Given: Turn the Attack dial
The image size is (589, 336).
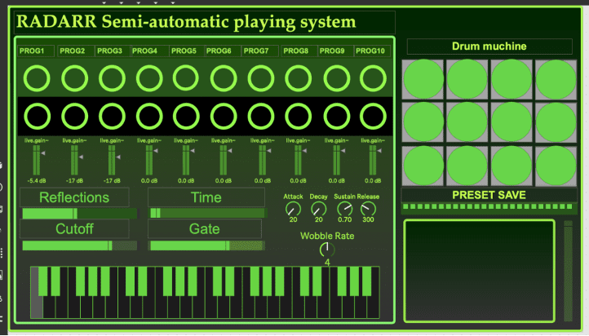Looking at the screenshot, I should click(x=293, y=210).
